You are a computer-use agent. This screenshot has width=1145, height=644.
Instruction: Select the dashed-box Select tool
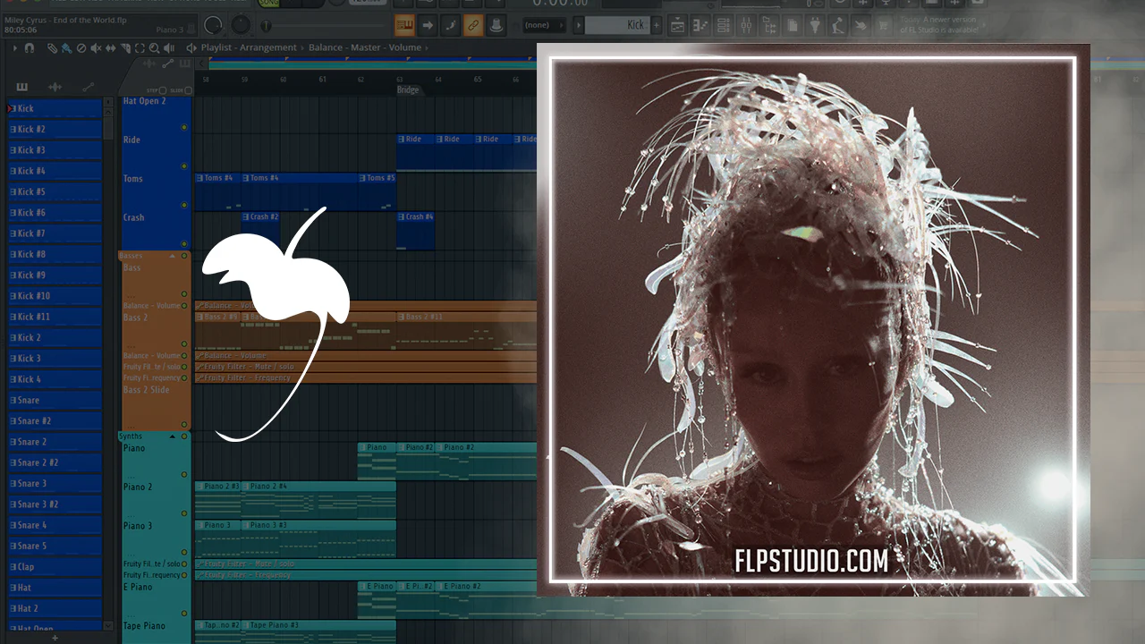(x=140, y=47)
